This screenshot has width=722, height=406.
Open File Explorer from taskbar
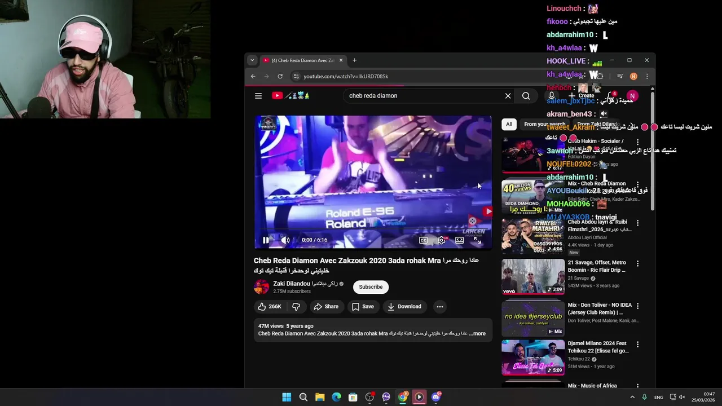[320, 397]
